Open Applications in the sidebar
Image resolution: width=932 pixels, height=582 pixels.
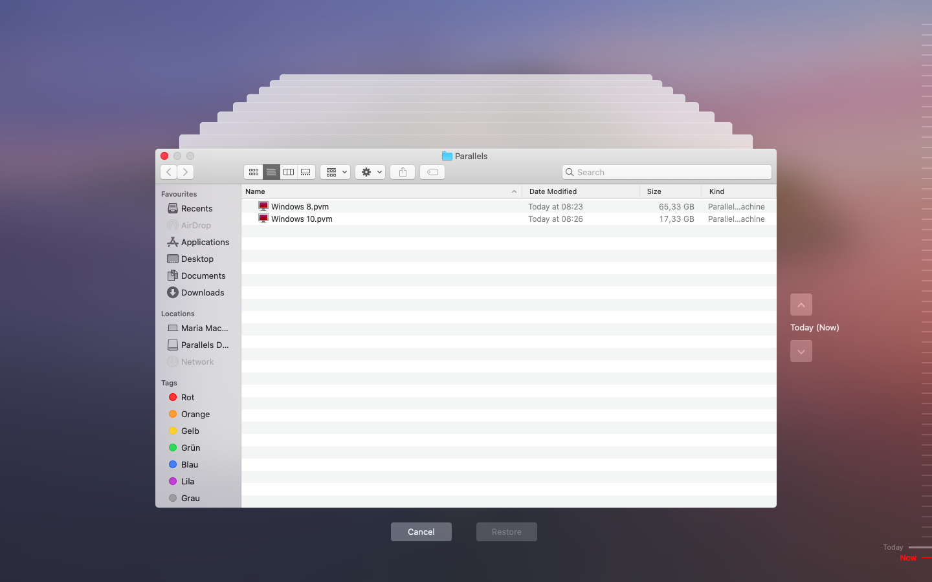coord(205,242)
